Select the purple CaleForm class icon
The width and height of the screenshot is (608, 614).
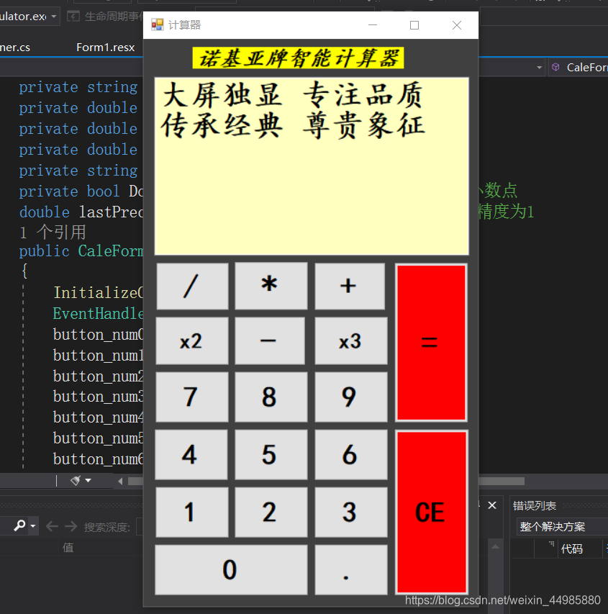[x=555, y=66]
